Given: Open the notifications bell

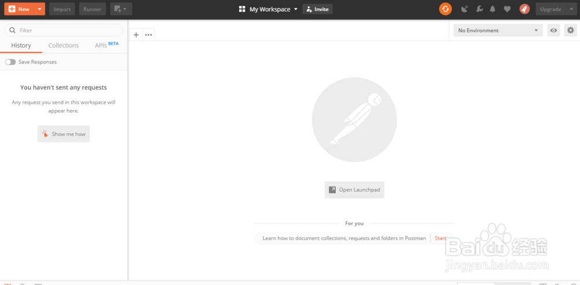Looking at the screenshot, I should click(x=492, y=9).
